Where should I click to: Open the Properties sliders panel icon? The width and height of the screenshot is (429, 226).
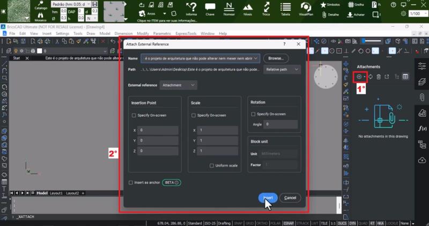pyautogui.click(x=421, y=65)
